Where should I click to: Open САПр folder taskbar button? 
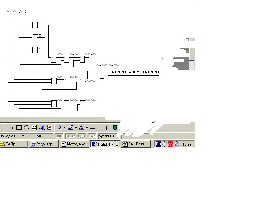[14, 144]
